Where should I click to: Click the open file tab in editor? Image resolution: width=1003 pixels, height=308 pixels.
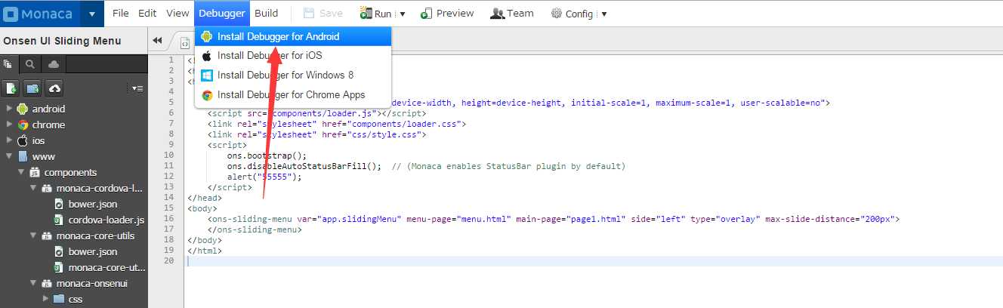click(x=185, y=43)
